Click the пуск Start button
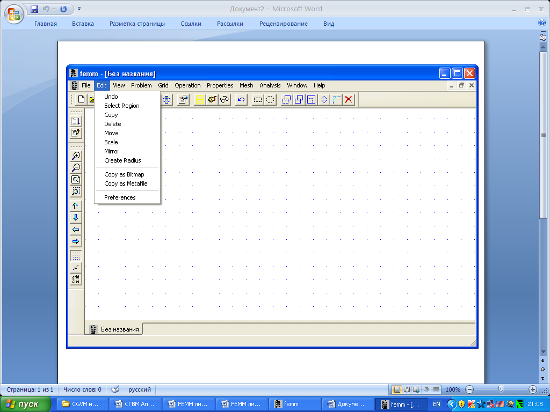Viewport: 550px width, 412px height. 26,404
